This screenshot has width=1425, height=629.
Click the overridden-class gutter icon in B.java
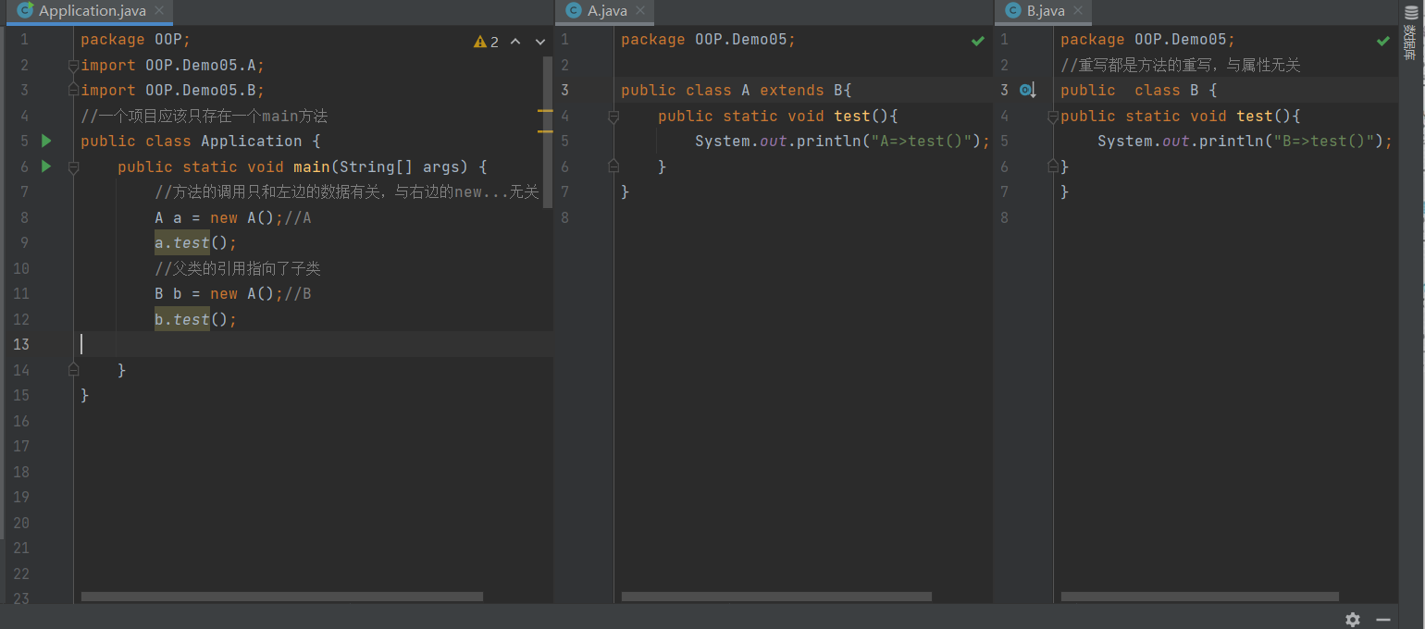[x=1027, y=91]
